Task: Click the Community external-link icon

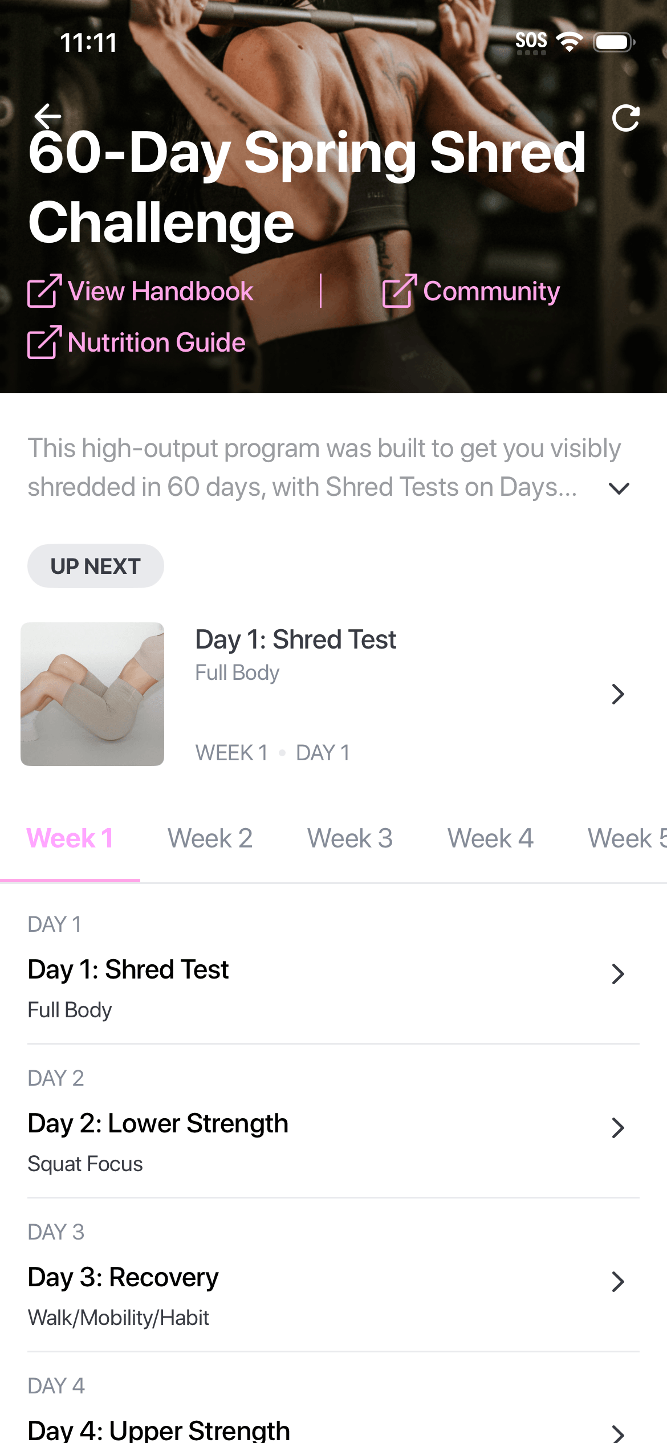Action: pos(399,291)
